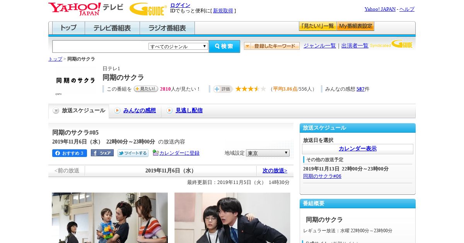The image size is (464, 243).
Task: Open the 「見たい!」一覧 button
Action: coord(317,26)
